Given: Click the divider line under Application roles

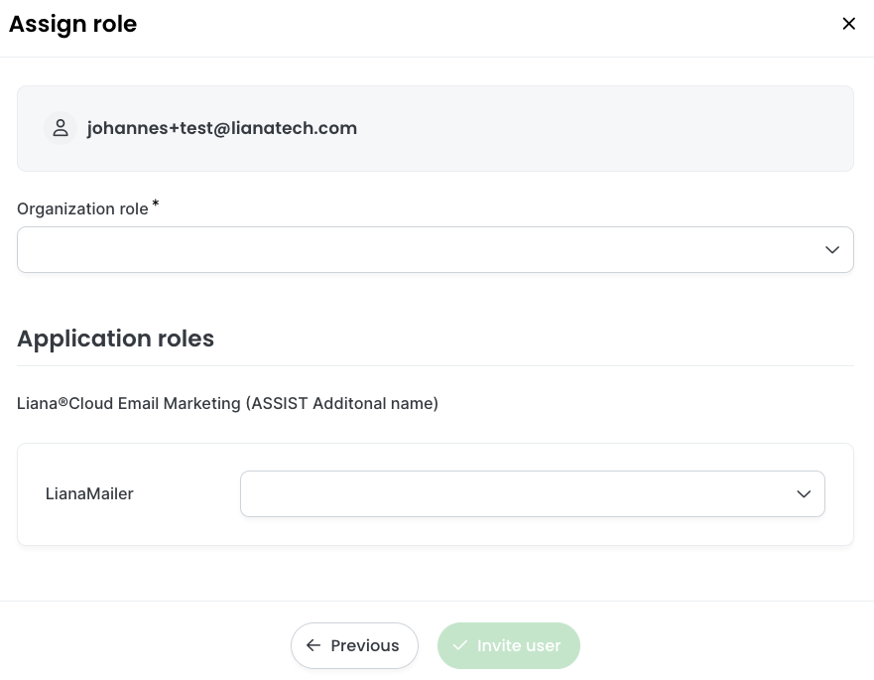Looking at the screenshot, I should click(436, 366).
